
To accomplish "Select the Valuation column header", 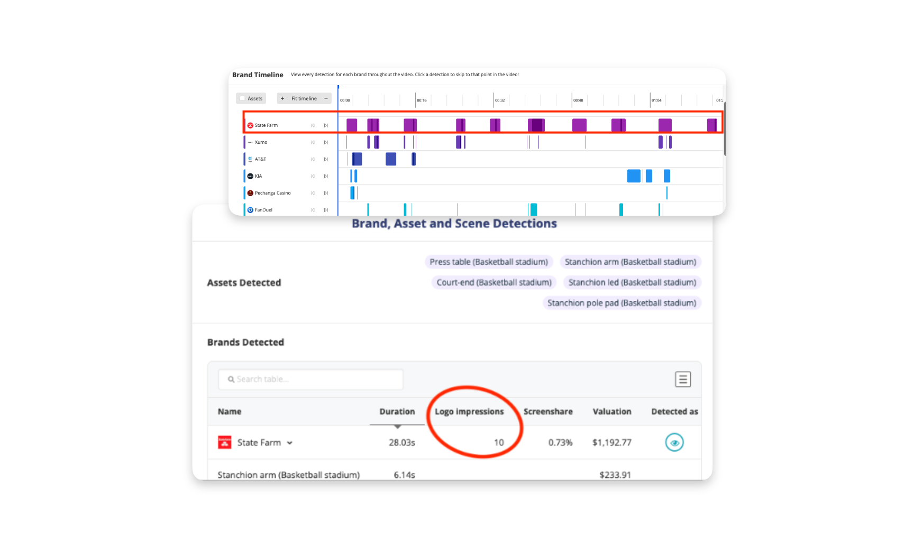I will point(612,411).
